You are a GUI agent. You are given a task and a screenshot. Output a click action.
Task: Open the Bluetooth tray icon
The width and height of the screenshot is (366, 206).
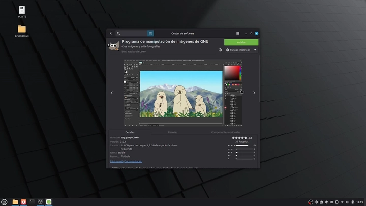(x=317, y=202)
